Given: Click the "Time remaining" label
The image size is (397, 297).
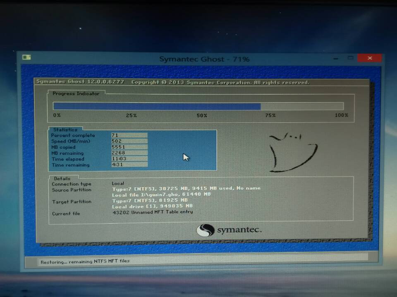Looking at the screenshot, I should (71, 165).
